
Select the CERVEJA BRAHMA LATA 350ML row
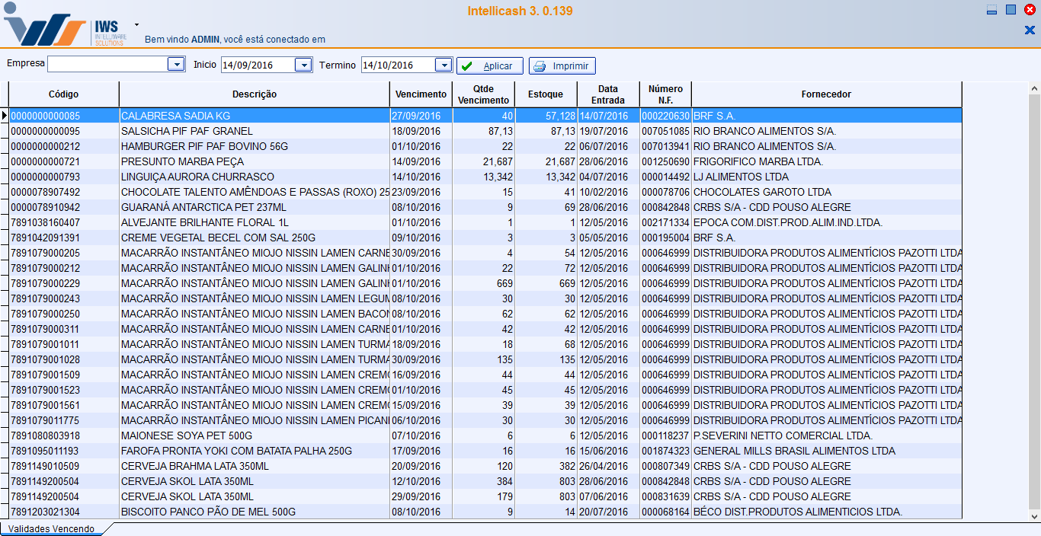tap(485, 466)
